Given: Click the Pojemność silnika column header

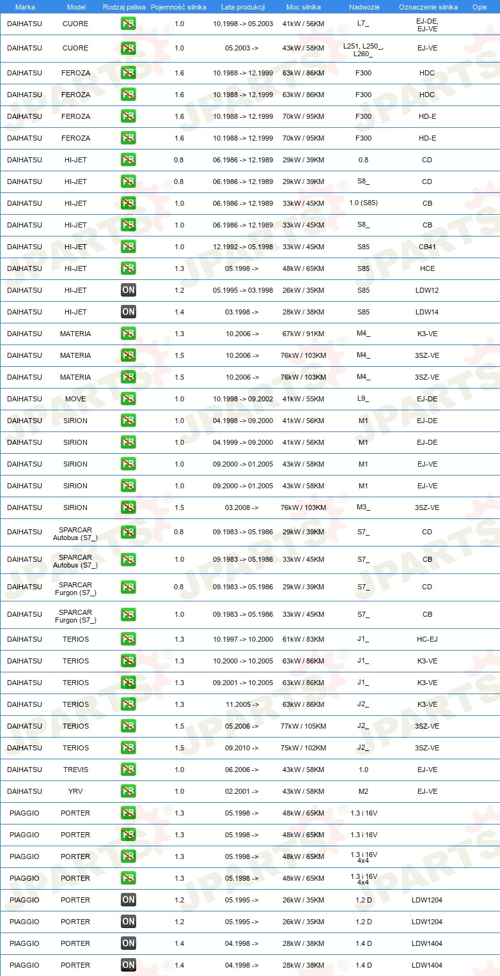Looking at the screenshot, I should coord(178,7).
